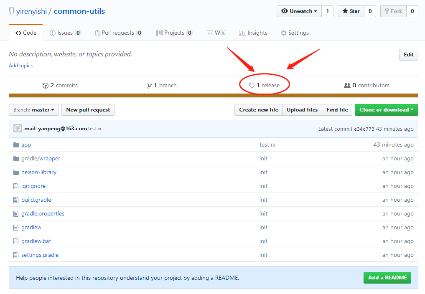Go to the Projects tab
Screen dimensions: 425x294
[x=175, y=33]
